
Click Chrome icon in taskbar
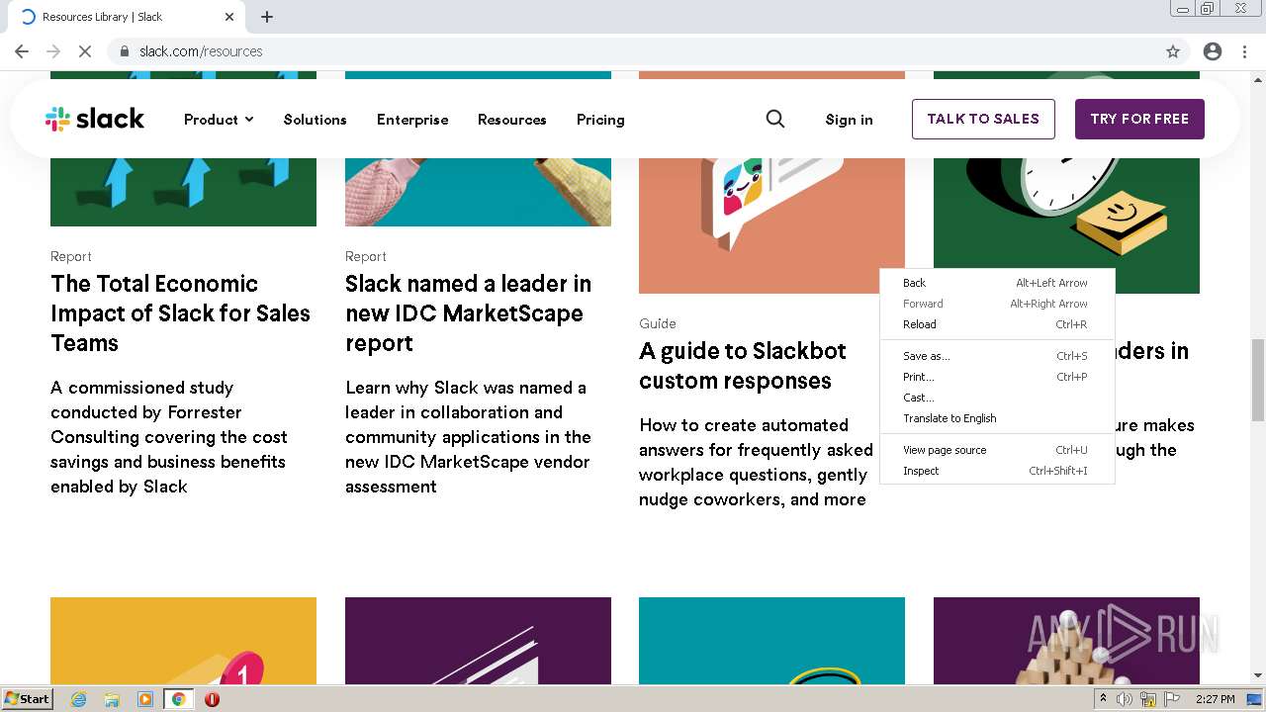[179, 699]
